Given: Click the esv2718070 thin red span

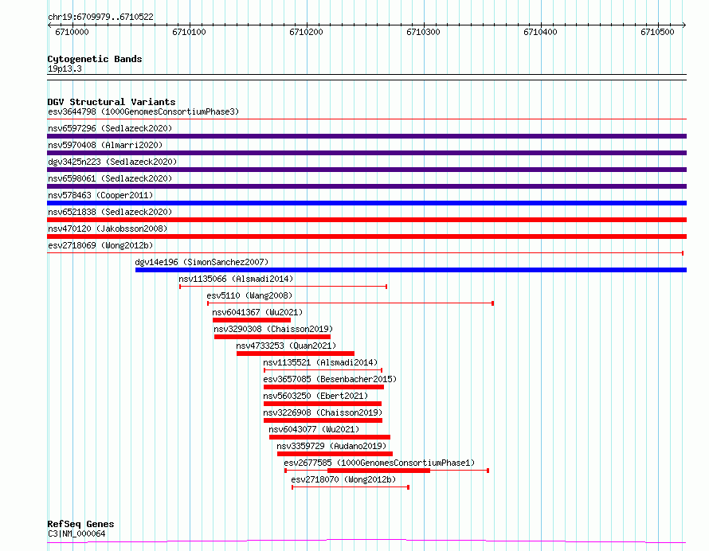Looking at the screenshot, I should [351, 487].
